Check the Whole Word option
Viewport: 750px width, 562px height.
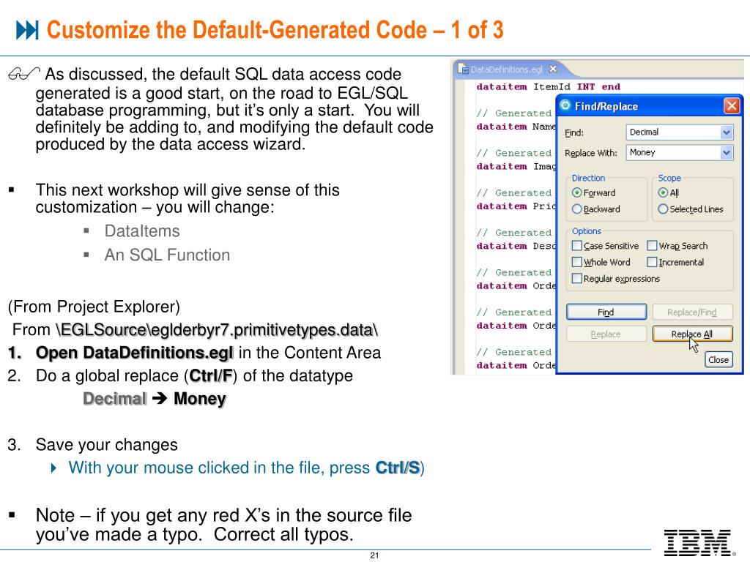point(577,262)
